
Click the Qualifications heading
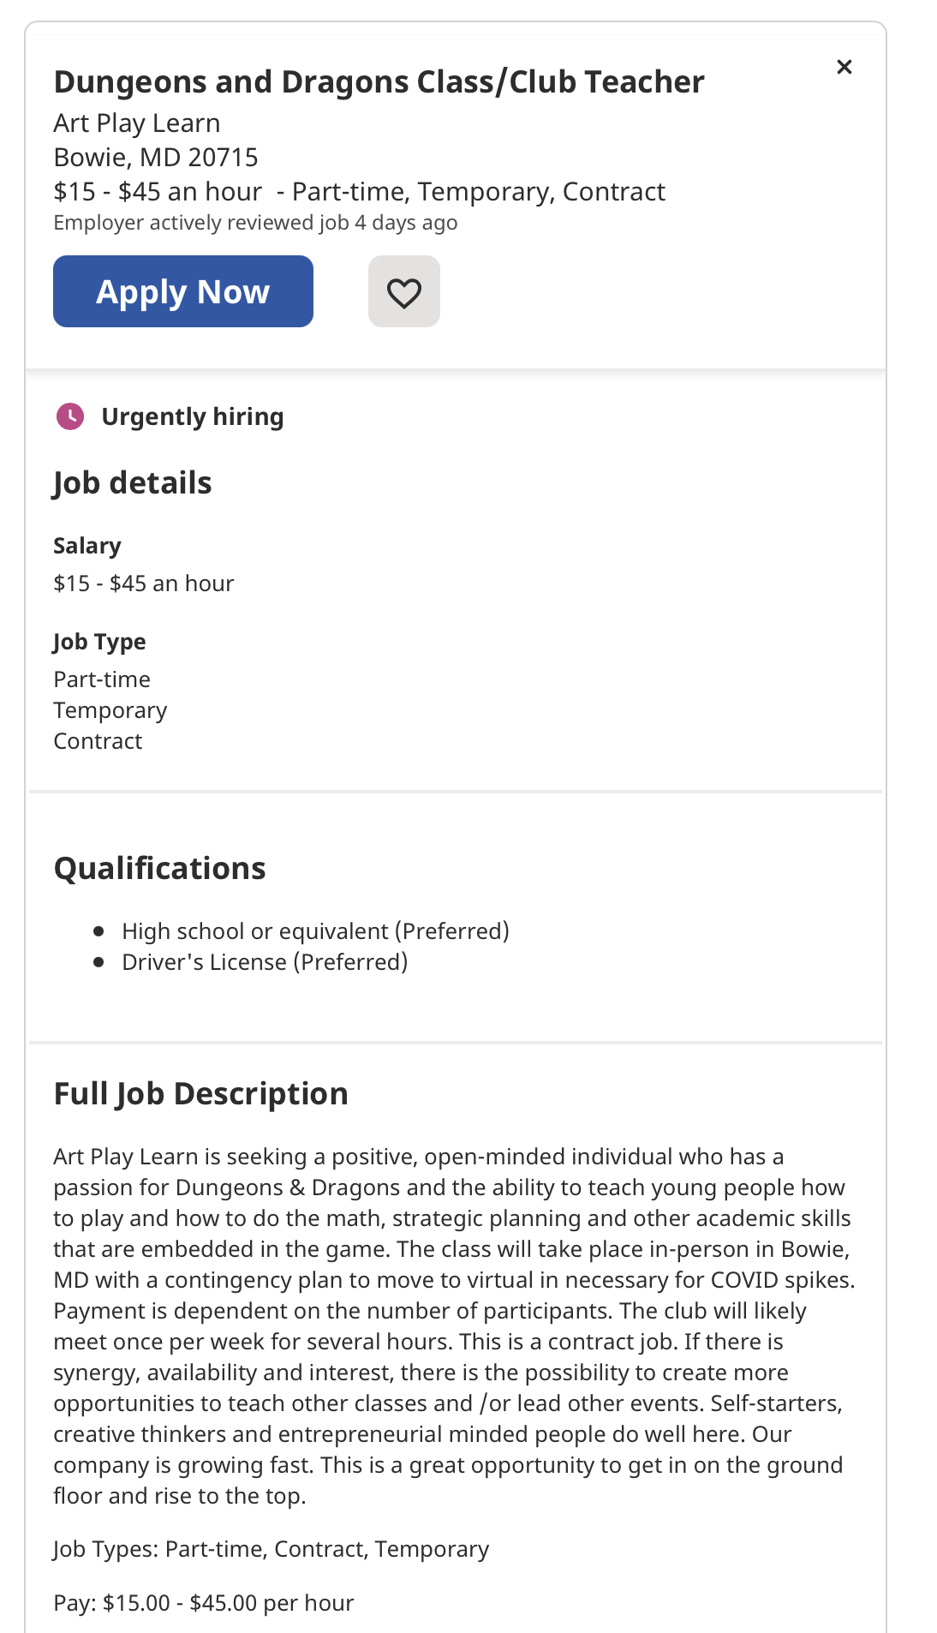pyautogui.click(x=160, y=869)
